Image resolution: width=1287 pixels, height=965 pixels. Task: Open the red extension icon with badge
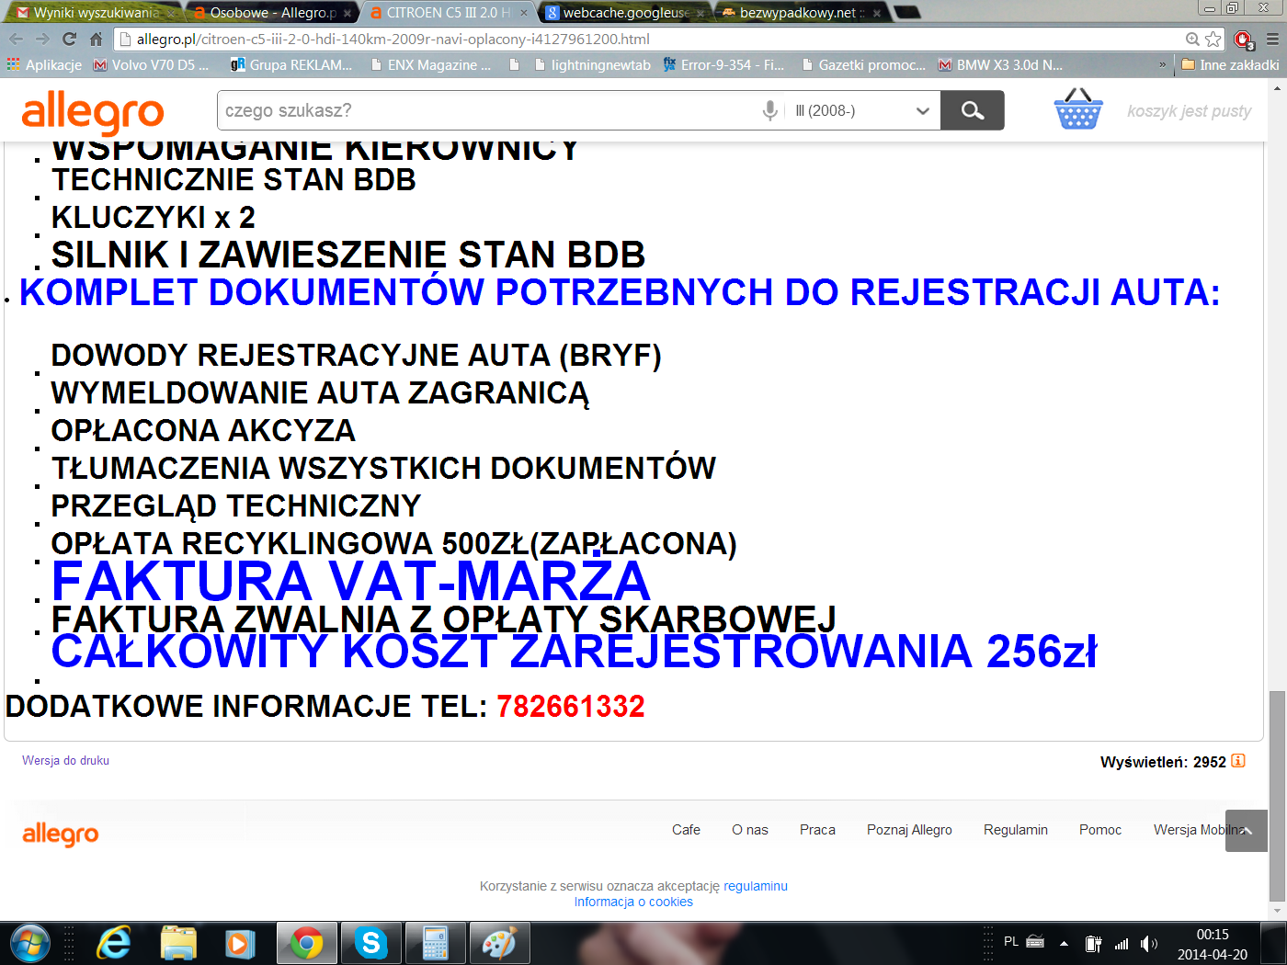pos(1244,40)
